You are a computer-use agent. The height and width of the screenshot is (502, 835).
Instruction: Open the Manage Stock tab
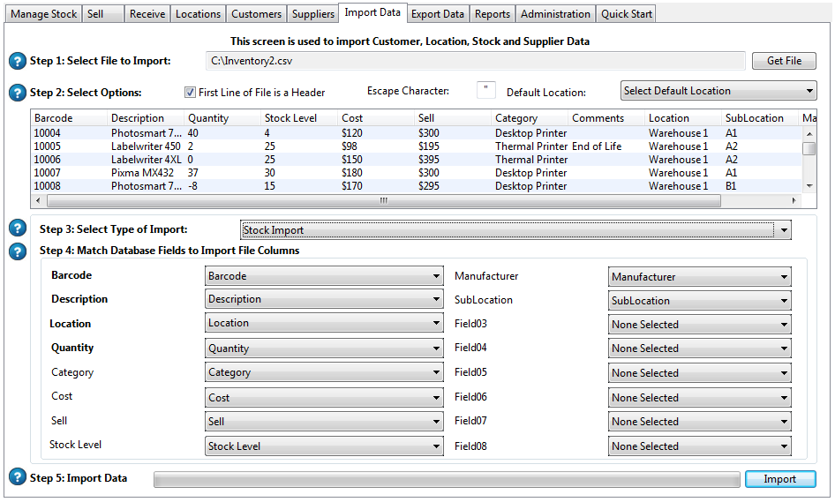pyautogui.click(x=42, y=14)
